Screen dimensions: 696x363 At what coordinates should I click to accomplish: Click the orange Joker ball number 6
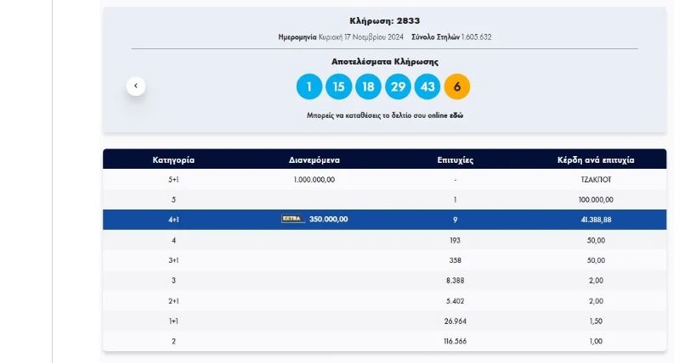point(457,87)
